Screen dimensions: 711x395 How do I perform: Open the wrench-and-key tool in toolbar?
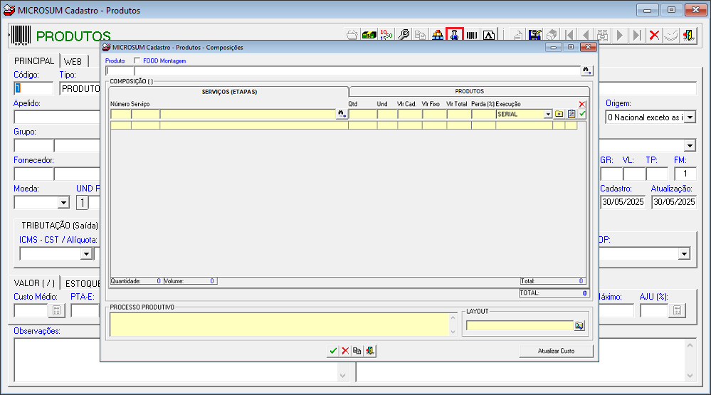click(x=404, y=35)
